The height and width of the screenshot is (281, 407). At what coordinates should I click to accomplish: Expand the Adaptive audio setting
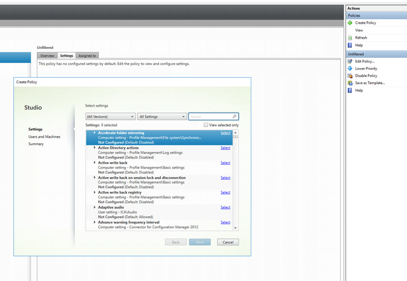(95, 207)
